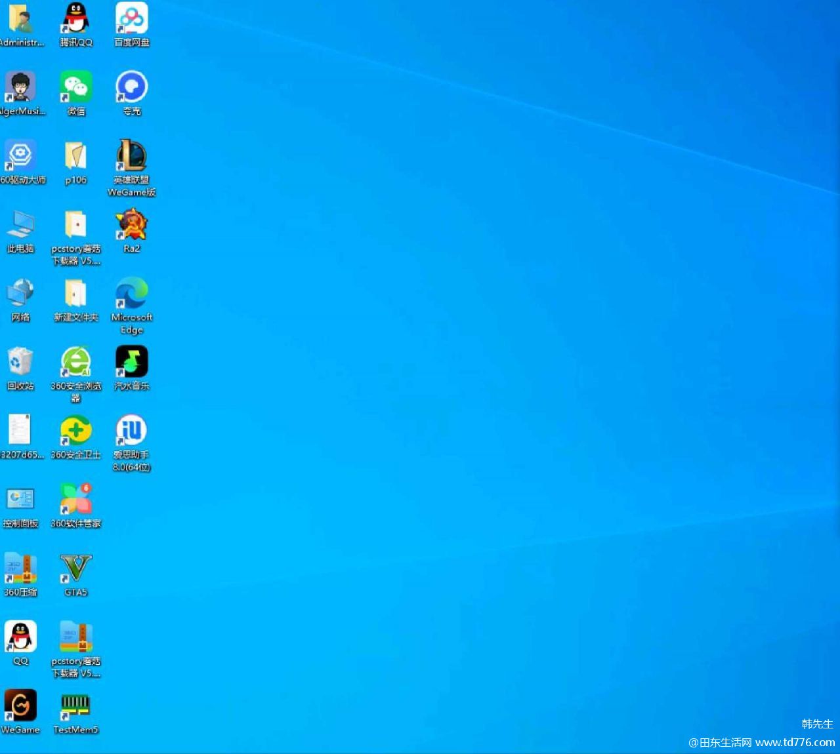Select the Microsoft Edge shortcut
Screen dimensions: 840x754
[x=131, y=294]
